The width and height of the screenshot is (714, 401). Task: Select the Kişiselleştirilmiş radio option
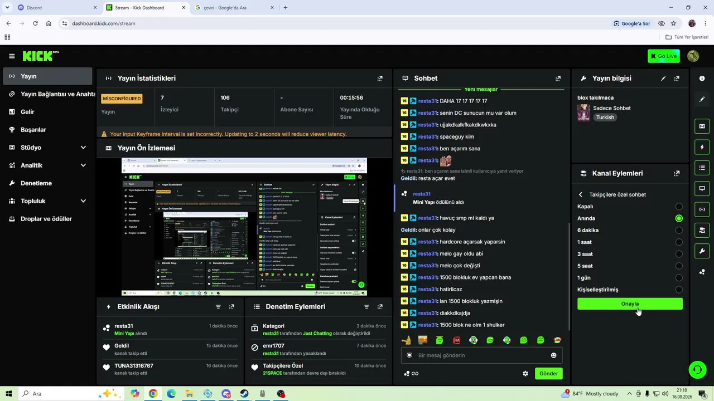pyautogui.click(x=679, y=290)
